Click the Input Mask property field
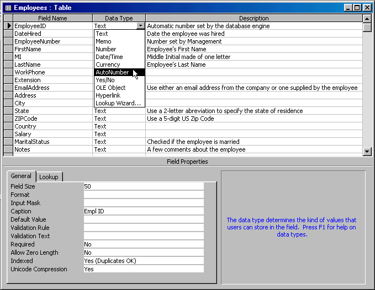The height and width of the screenshot is (290, 375). pyautogui.click(x=144, y=203)
